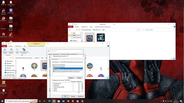Open File Explorer from the taskbar
Viewport: 184px width, 103px height.
(54, 101)
